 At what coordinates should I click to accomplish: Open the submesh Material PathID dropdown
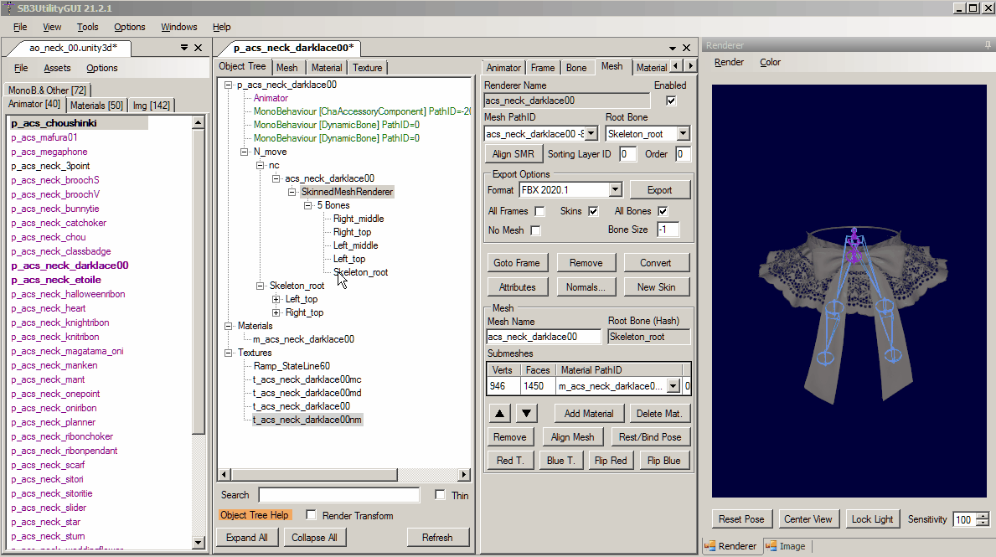pos(673,386)
